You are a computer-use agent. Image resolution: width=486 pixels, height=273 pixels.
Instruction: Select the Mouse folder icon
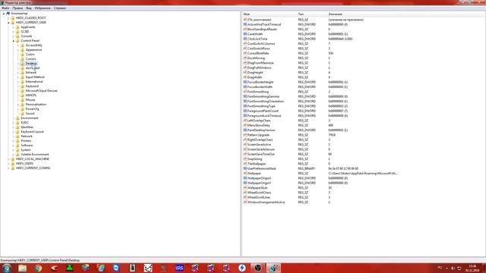[22, 100]
